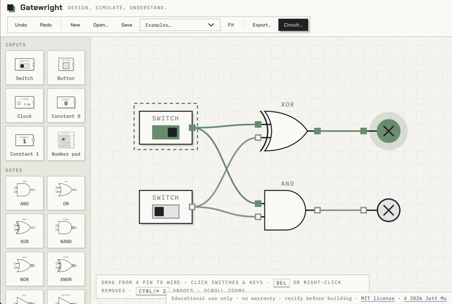
Task: Click the input pin of the unlit lamp
Action: (x=363, y=210)
